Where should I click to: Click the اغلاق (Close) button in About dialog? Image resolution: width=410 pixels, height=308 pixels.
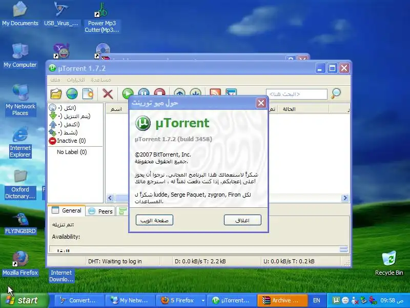coord(242,220)
